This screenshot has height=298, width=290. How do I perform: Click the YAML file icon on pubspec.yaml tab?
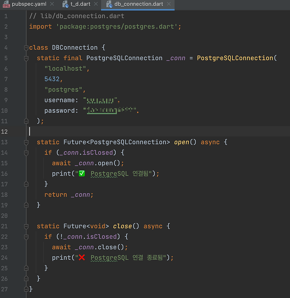coord(6,4)
